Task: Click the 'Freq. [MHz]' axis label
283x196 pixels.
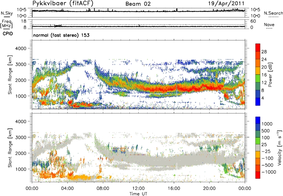Action: click(x=6, y=24)
